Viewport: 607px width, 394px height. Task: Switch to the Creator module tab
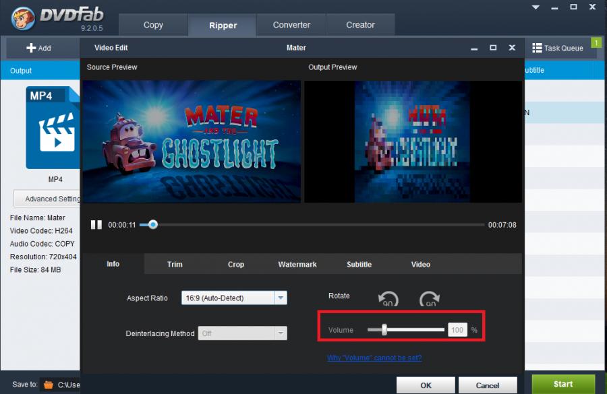point(360,25)
